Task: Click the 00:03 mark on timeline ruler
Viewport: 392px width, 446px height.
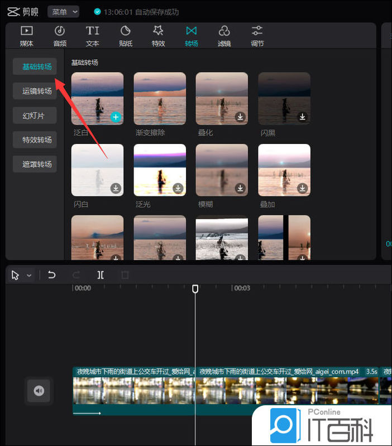Action: (x=242, y=288)
